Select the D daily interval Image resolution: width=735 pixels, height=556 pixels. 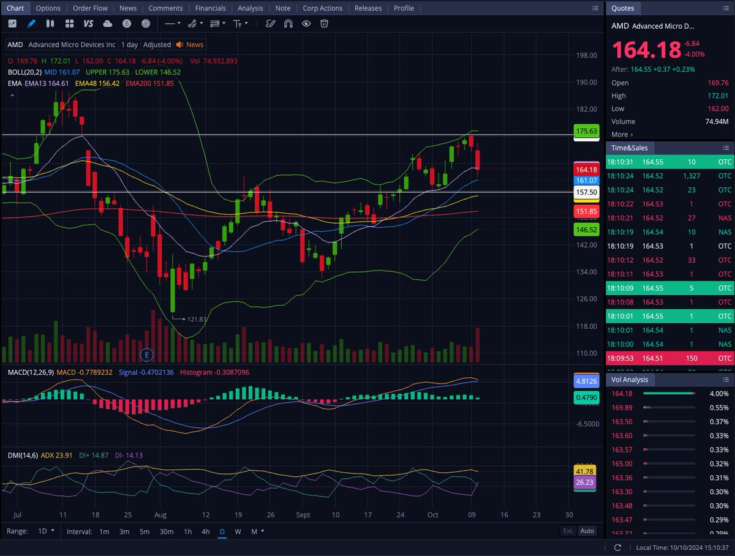(222, 532)
